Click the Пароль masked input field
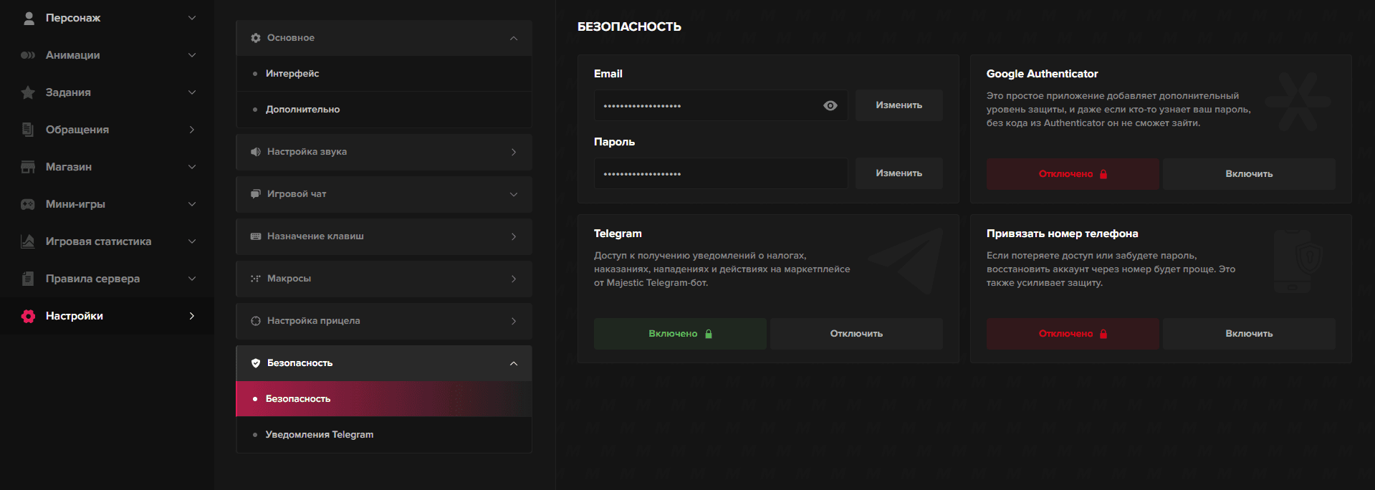1375x490 pixels. coord(720,173)
